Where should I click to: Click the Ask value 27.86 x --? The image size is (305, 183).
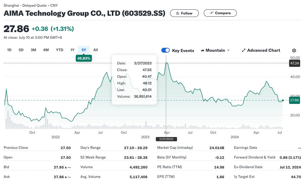point(62,177)
